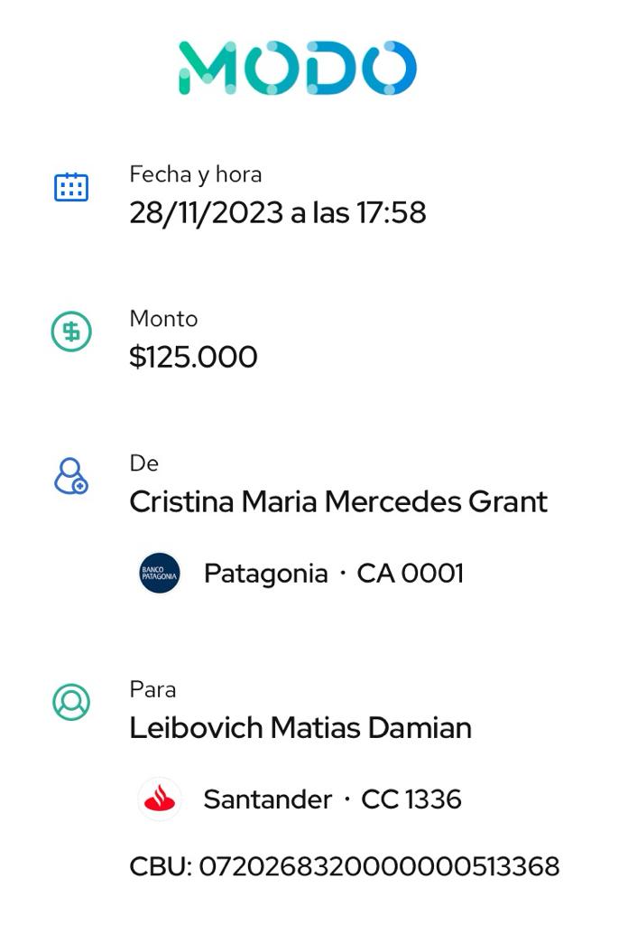Click the date 28/11/2023 a las 17:58
637x925 pixels.
tap(277, 213)
